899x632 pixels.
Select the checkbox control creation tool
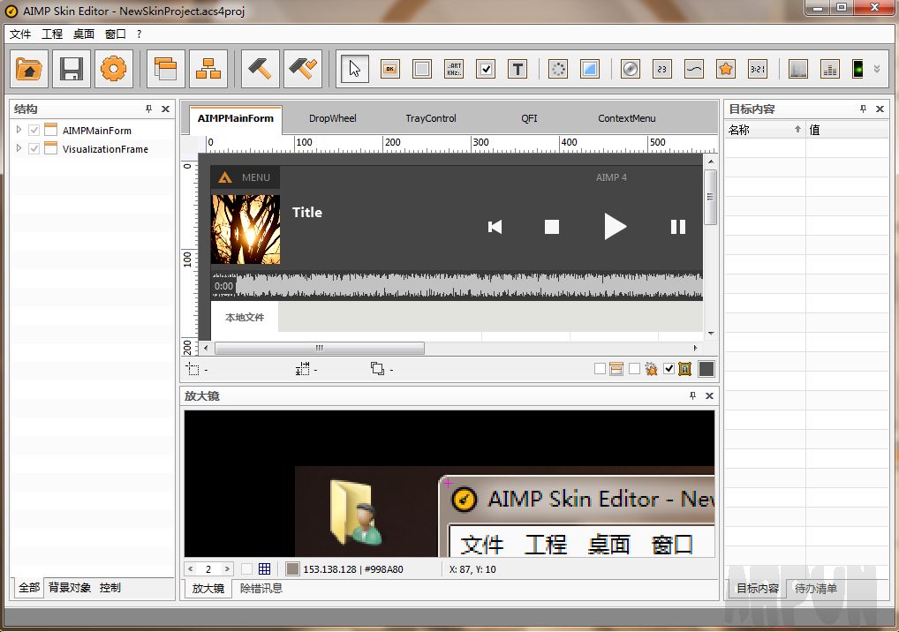[x=486, y=69]
